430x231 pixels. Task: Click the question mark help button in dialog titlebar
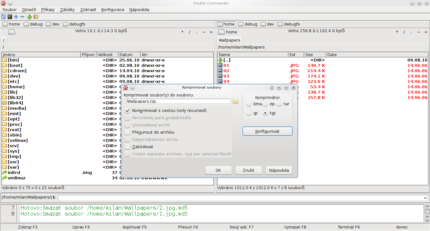click(272, 87)
